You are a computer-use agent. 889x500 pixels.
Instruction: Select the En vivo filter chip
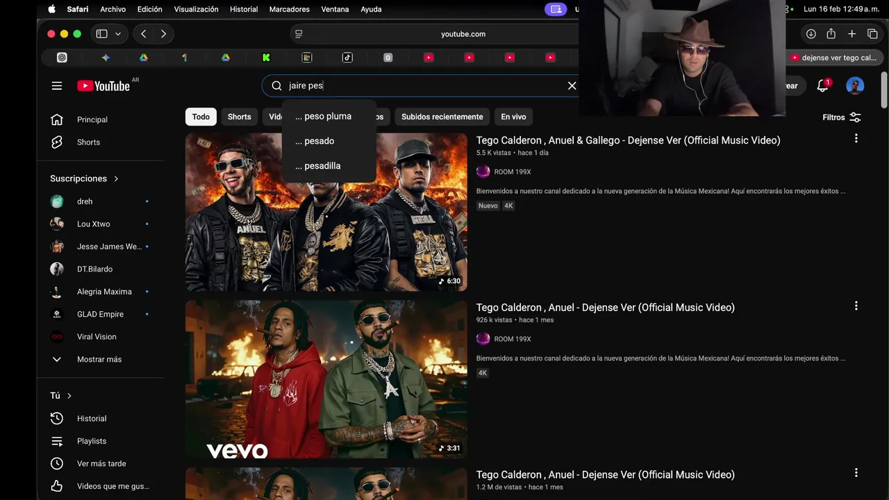513,117
